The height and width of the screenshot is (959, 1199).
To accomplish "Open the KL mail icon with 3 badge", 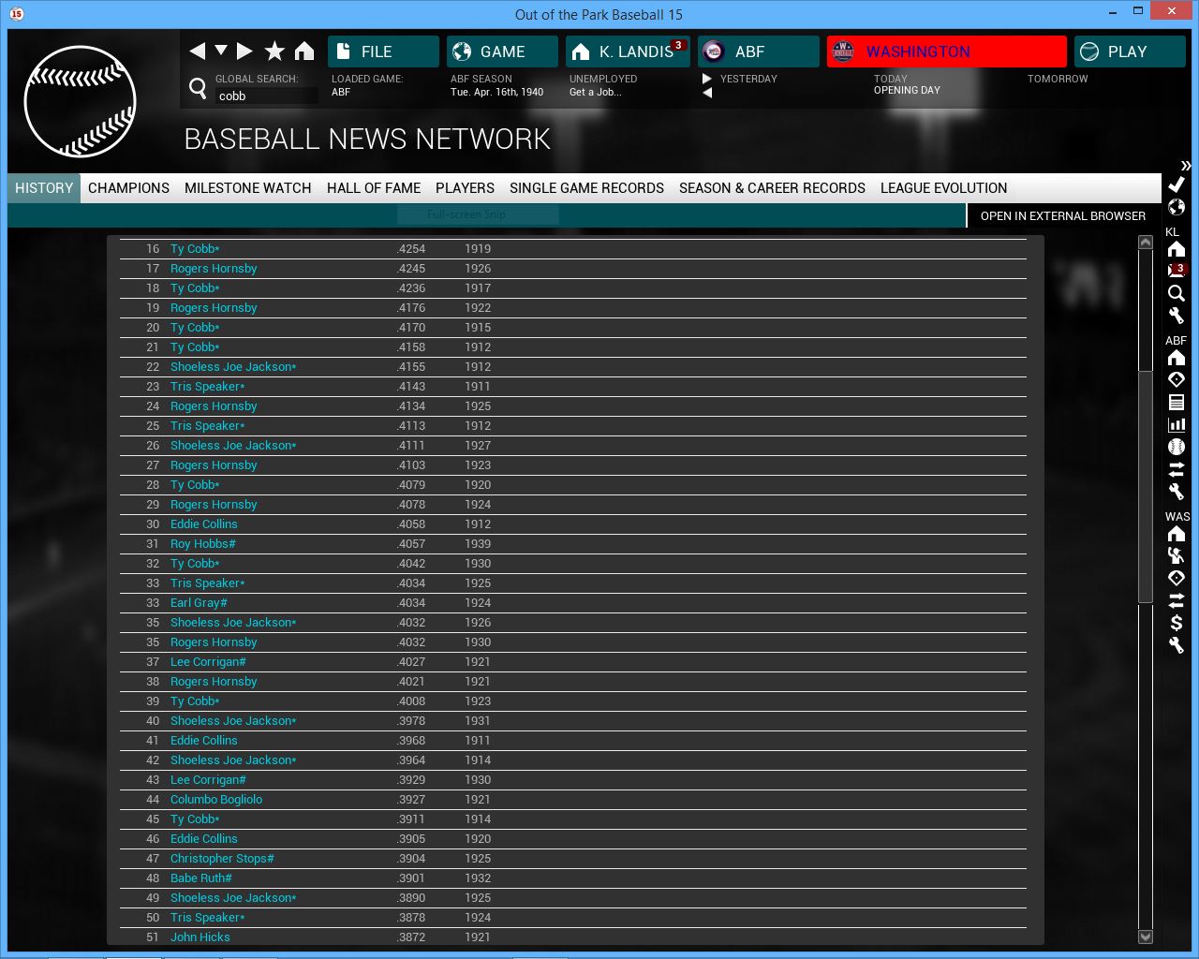I will click(1177, 271).
